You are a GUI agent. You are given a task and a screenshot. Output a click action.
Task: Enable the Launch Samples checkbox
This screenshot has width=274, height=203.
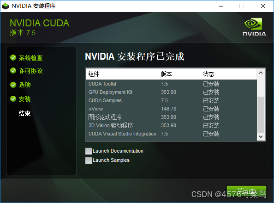point(89,160)
